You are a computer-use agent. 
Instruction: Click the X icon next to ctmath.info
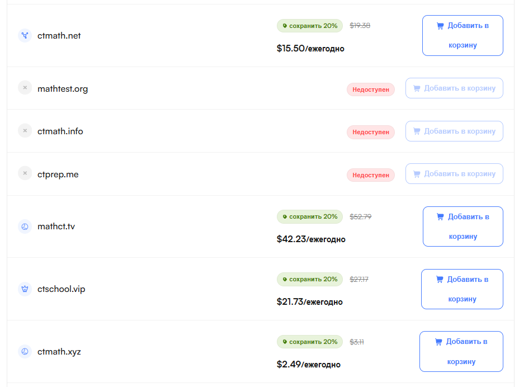pos(25,131)
